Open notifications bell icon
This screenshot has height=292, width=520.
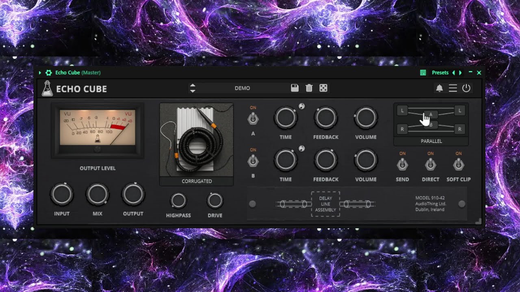(x=440, y=88)
